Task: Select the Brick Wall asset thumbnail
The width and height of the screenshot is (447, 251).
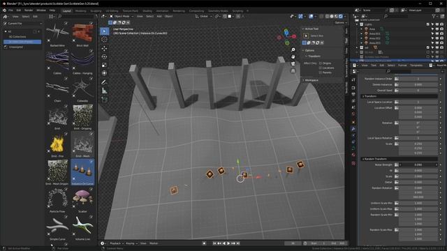Action: (82, 34)
